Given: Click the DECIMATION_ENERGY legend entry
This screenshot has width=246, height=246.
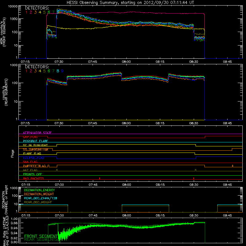Looking at the screenshot, I should pyautogui.click(x=39, y=190).
